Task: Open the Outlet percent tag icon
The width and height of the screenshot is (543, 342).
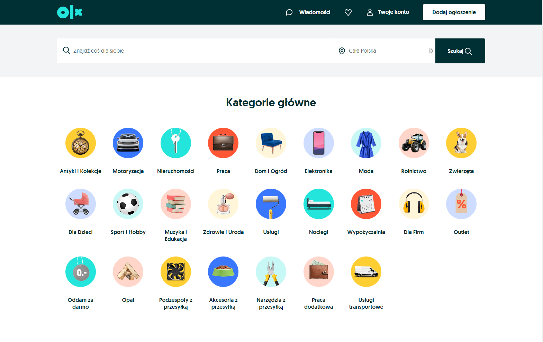Action: [x=461, y=204]
